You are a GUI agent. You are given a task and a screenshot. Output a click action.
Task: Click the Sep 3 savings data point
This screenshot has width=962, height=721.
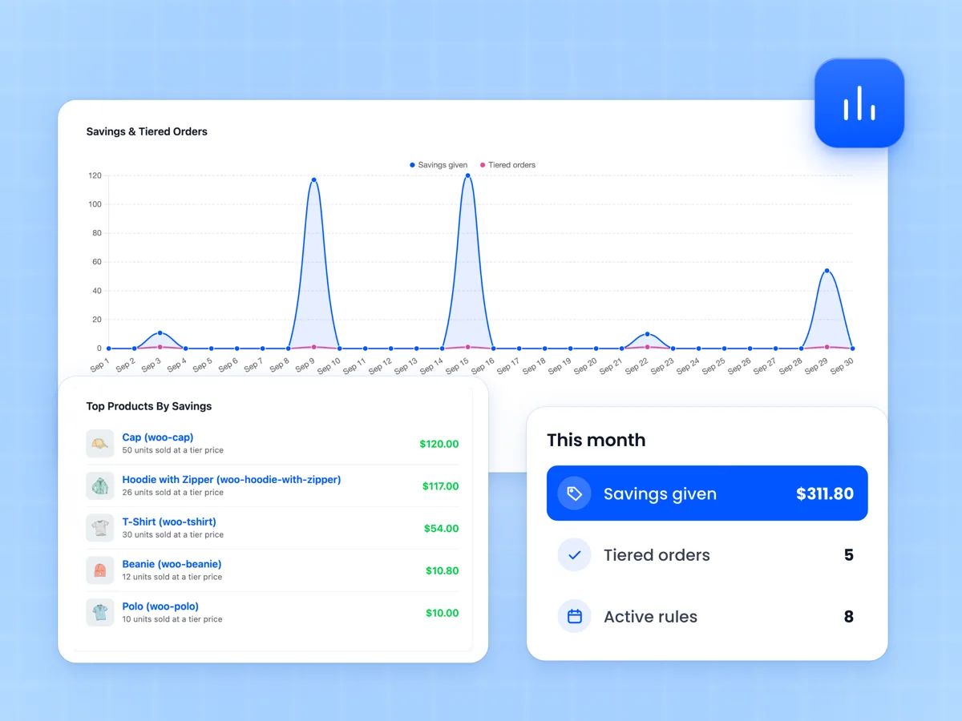pyautogui.click(x=160, y=332)
